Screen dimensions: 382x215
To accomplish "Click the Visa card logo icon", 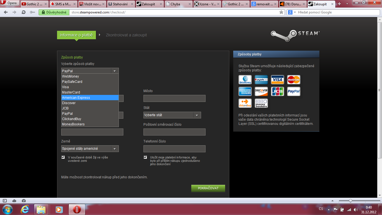I will 277,80.
